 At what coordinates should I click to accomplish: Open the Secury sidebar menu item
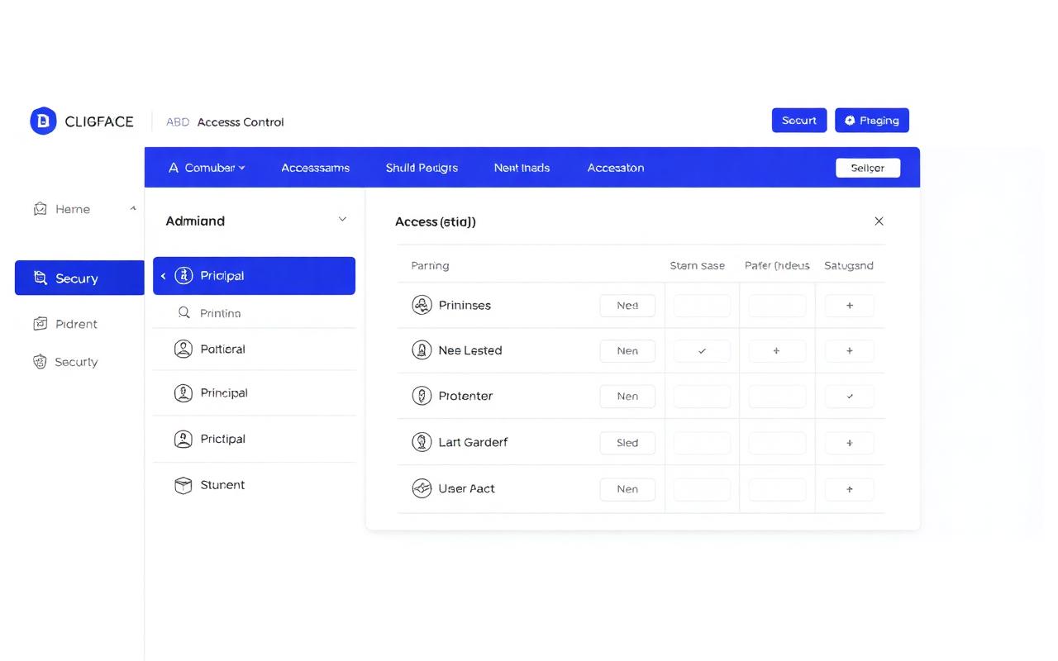(x=79, y=278)
